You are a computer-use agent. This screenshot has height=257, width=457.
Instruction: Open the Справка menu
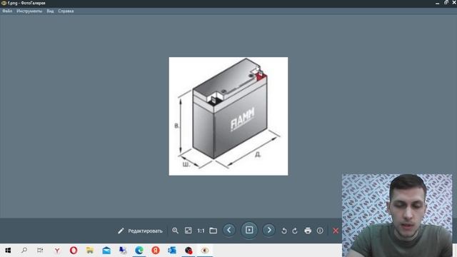pos(66,11)
